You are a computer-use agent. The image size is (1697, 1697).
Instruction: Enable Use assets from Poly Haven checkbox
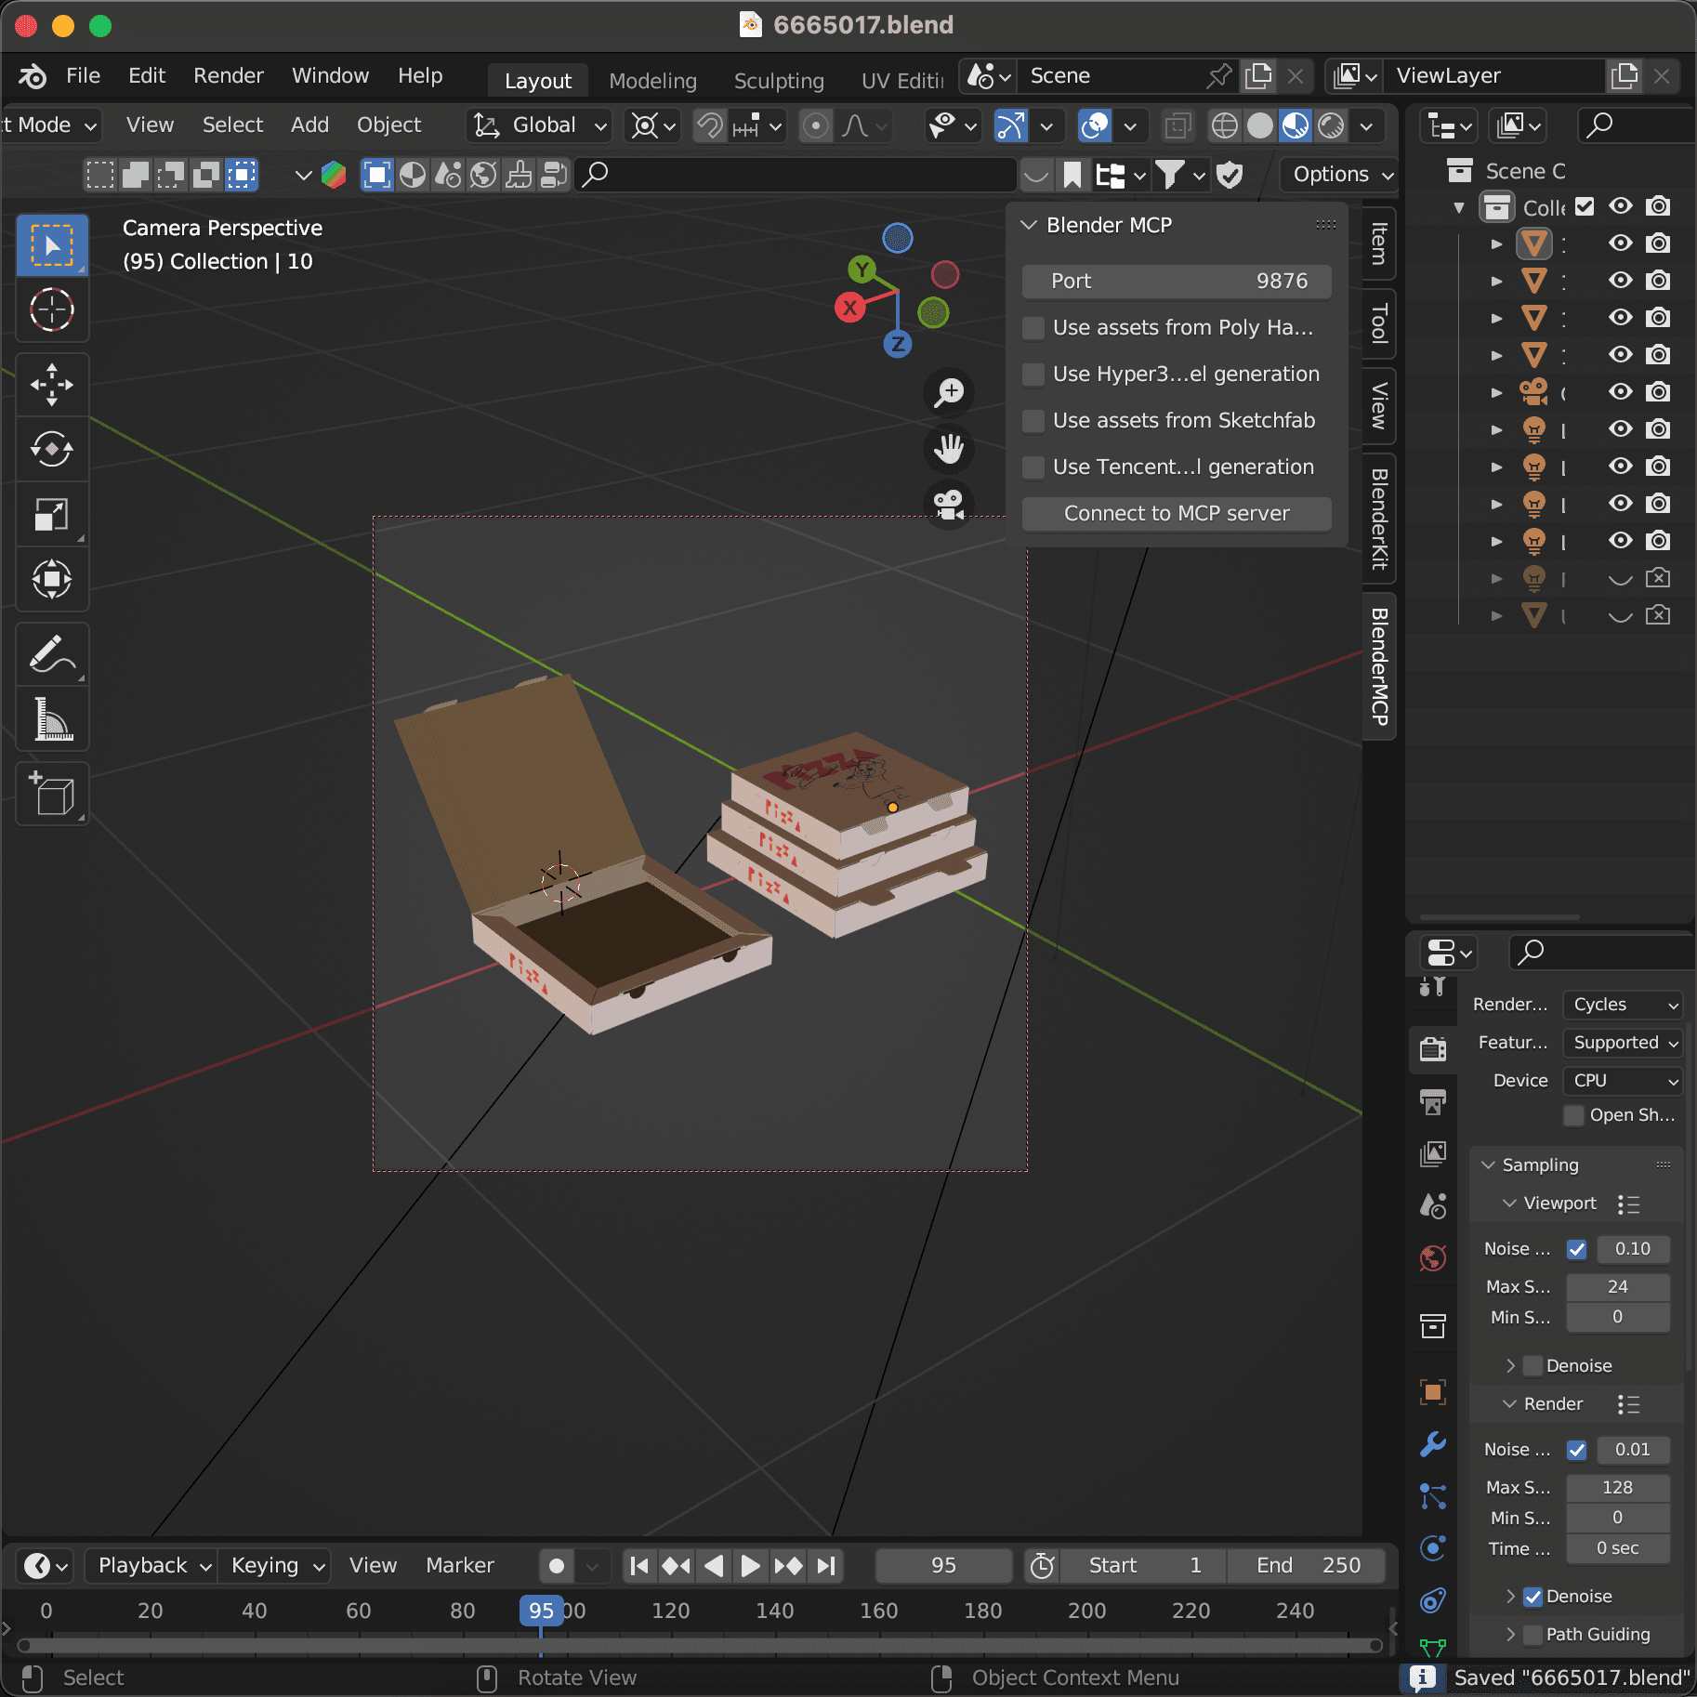tap(1033, 328)
